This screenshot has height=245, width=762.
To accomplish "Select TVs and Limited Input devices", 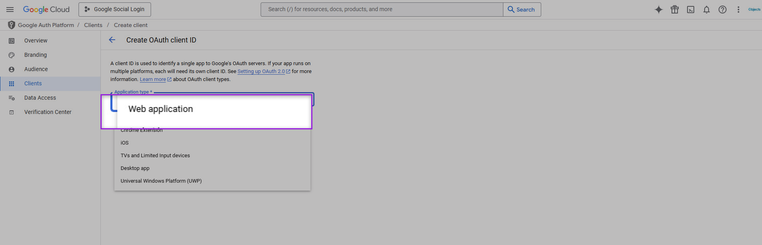I will coord(155,156).
